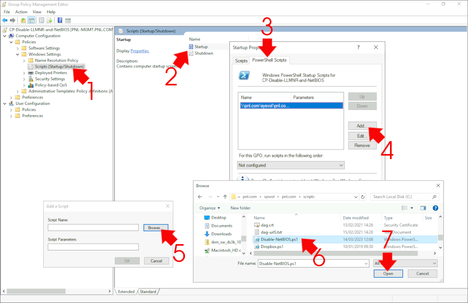Image resolution: width=468 pixels, height=303 pixels.
Task: Open the Action menu
Action: (x=21, y=12)
